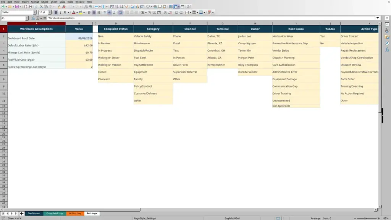The image size is (391, 220).
Task: Click the Insert Pivot Table icon
Action: click(142, 6)
